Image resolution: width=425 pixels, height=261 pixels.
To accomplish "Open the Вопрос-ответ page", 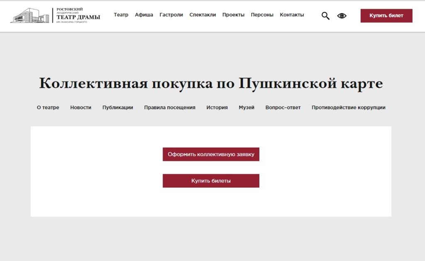I will tap(283, 108).
